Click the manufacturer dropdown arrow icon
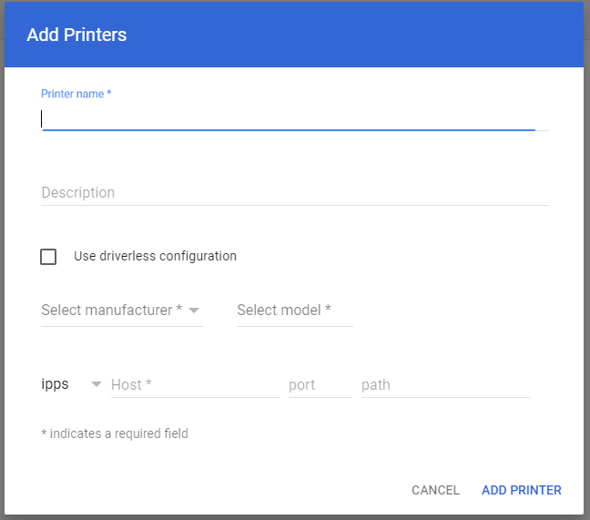590x520 pixels. pyautogui.click(x=194, y=311)
